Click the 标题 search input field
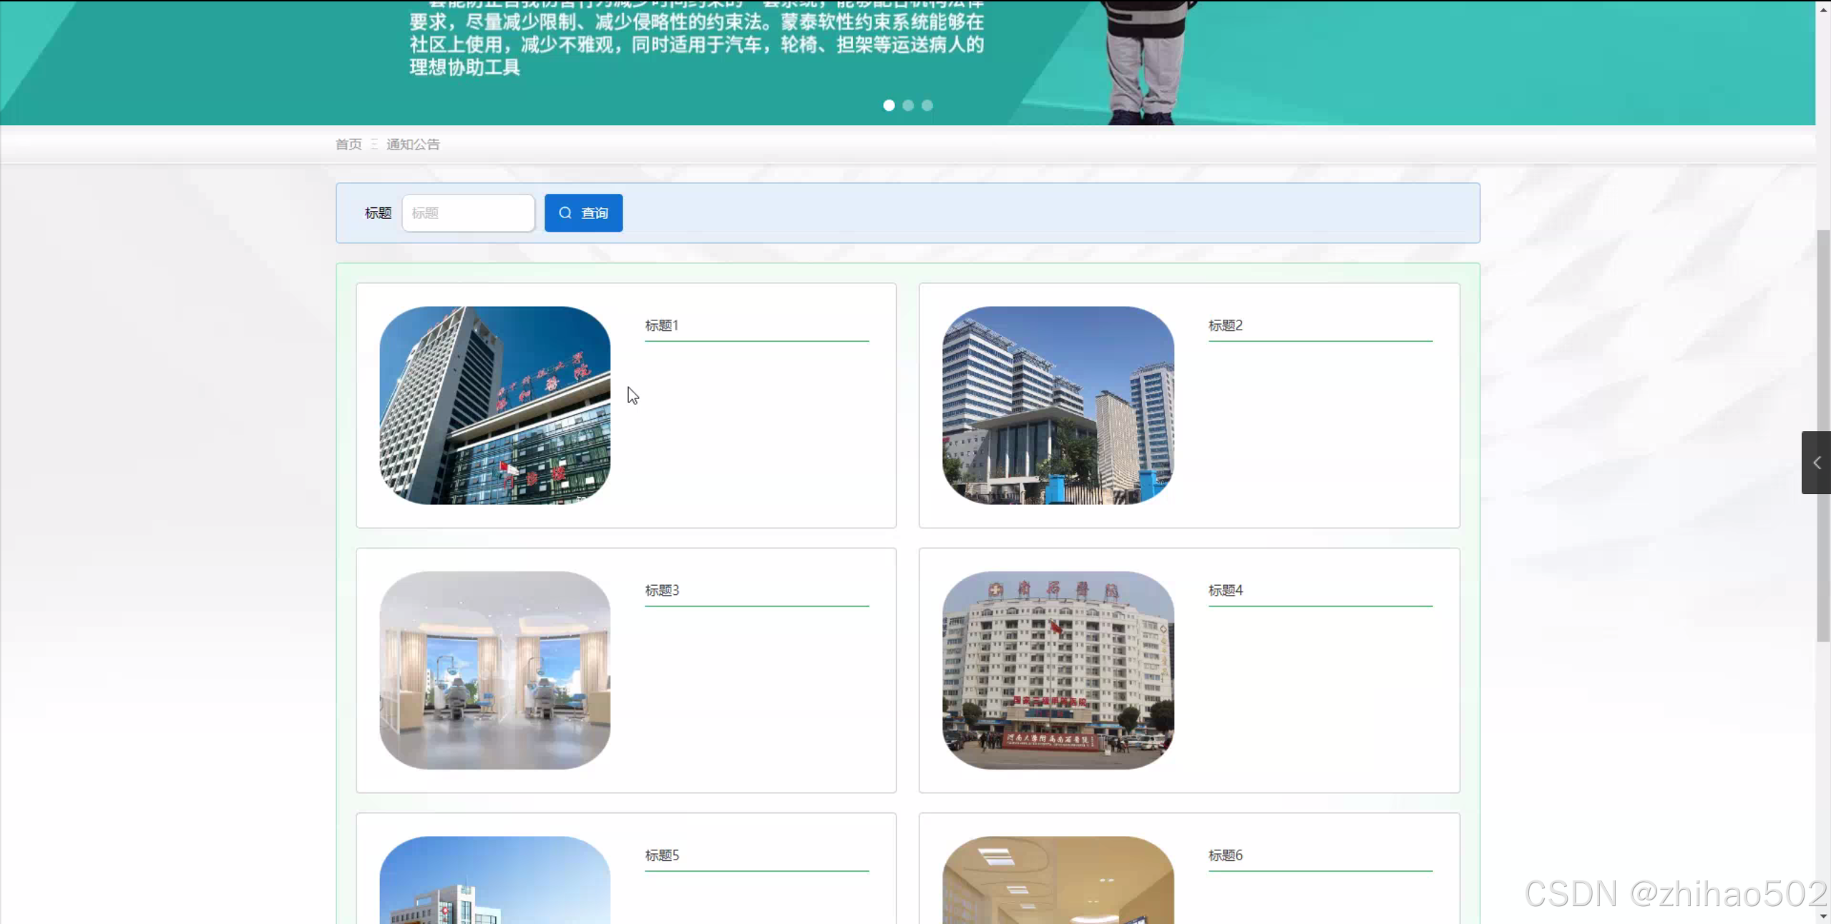 (x=468, y=213)
